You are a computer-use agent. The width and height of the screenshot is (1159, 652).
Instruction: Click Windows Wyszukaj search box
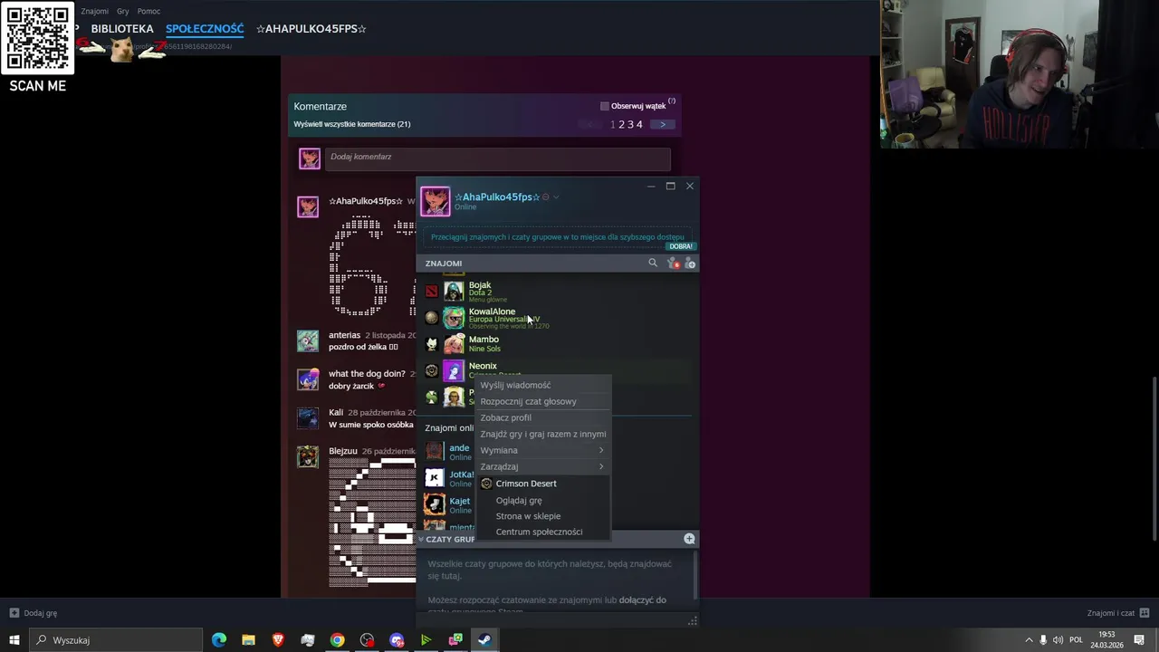[117, 640]
